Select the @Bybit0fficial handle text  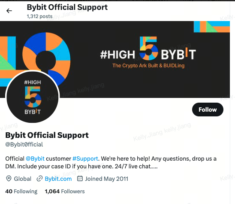point(24,144)
